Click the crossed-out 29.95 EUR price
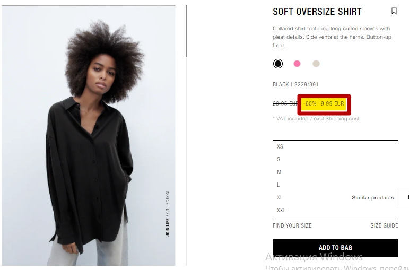This screenshot has width=409, height=270. tap(285, 104)
